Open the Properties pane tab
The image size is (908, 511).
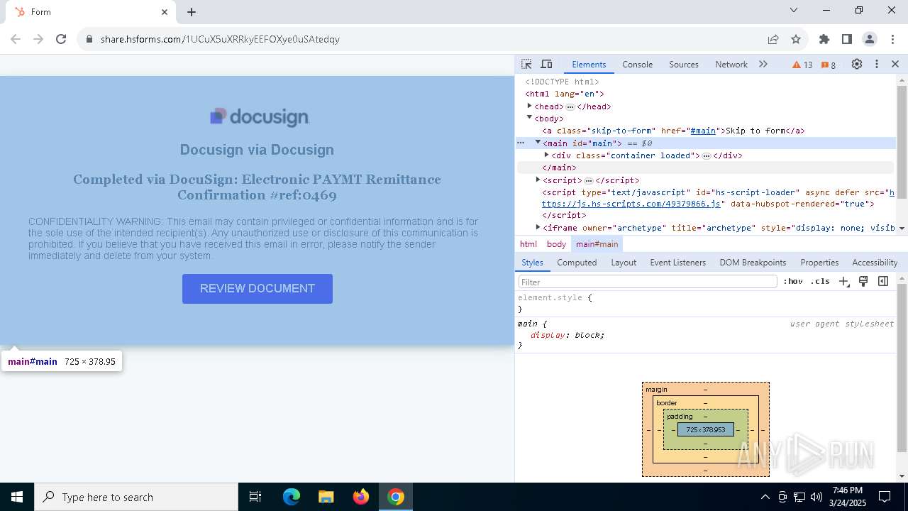(x=819, y=262)
